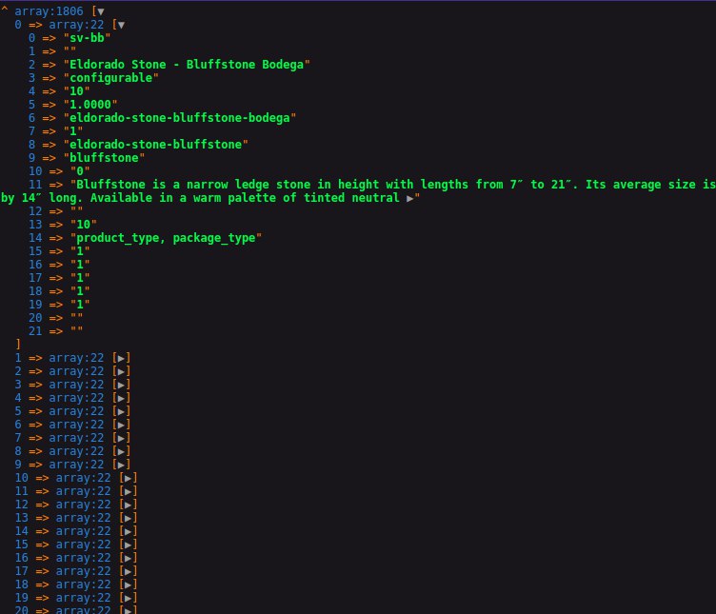The height and width of the screenshot is (614, 716).
Task: Select the "configurable" string value
Action: [x=111, y=78]
